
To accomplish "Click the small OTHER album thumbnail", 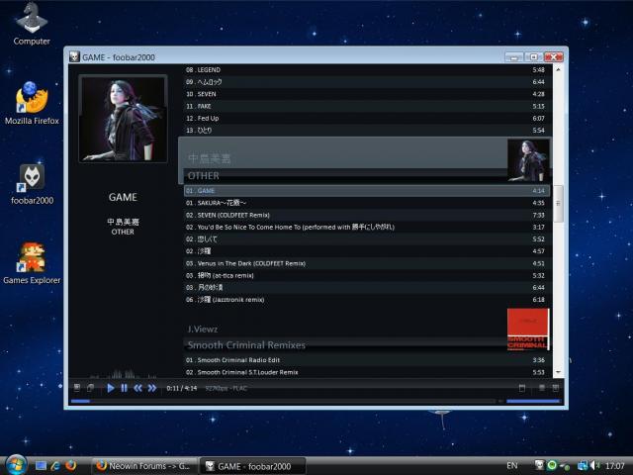I will click(x=528, y=160).
